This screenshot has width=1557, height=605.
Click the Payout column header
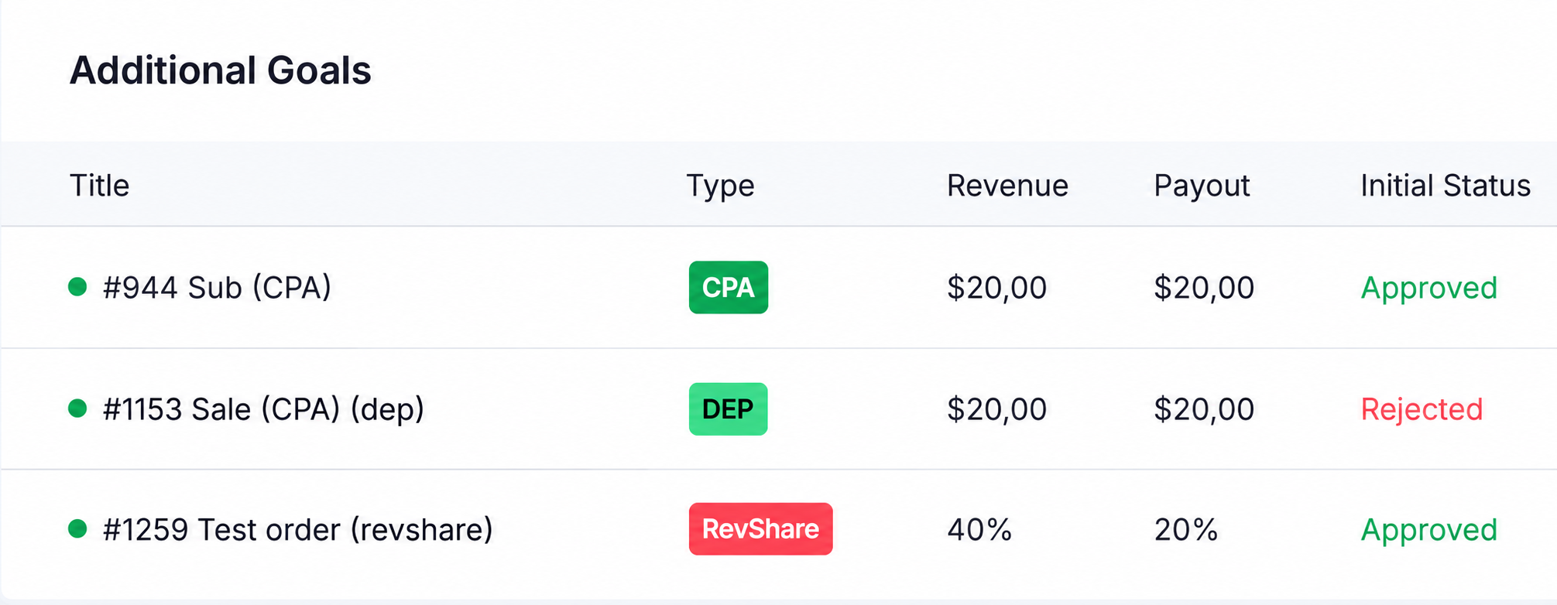click(x=1202, y=186)
